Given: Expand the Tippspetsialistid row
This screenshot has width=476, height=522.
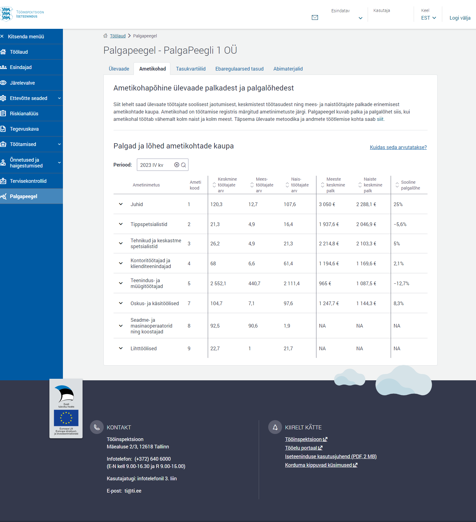Looking at the screenshot, I should (x=121, y=224).
